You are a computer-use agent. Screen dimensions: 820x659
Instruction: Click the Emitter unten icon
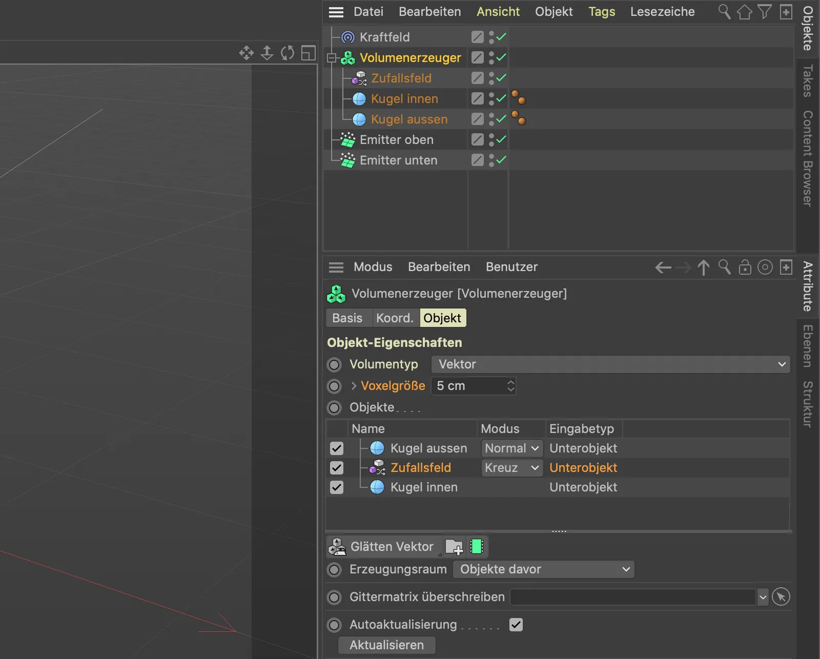[348, 160]
